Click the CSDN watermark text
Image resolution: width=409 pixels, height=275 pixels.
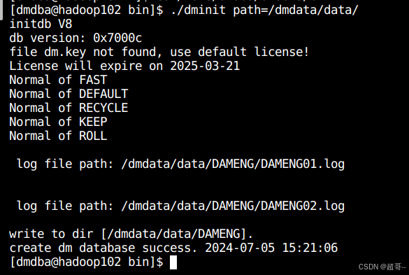(x=382, y=267)
